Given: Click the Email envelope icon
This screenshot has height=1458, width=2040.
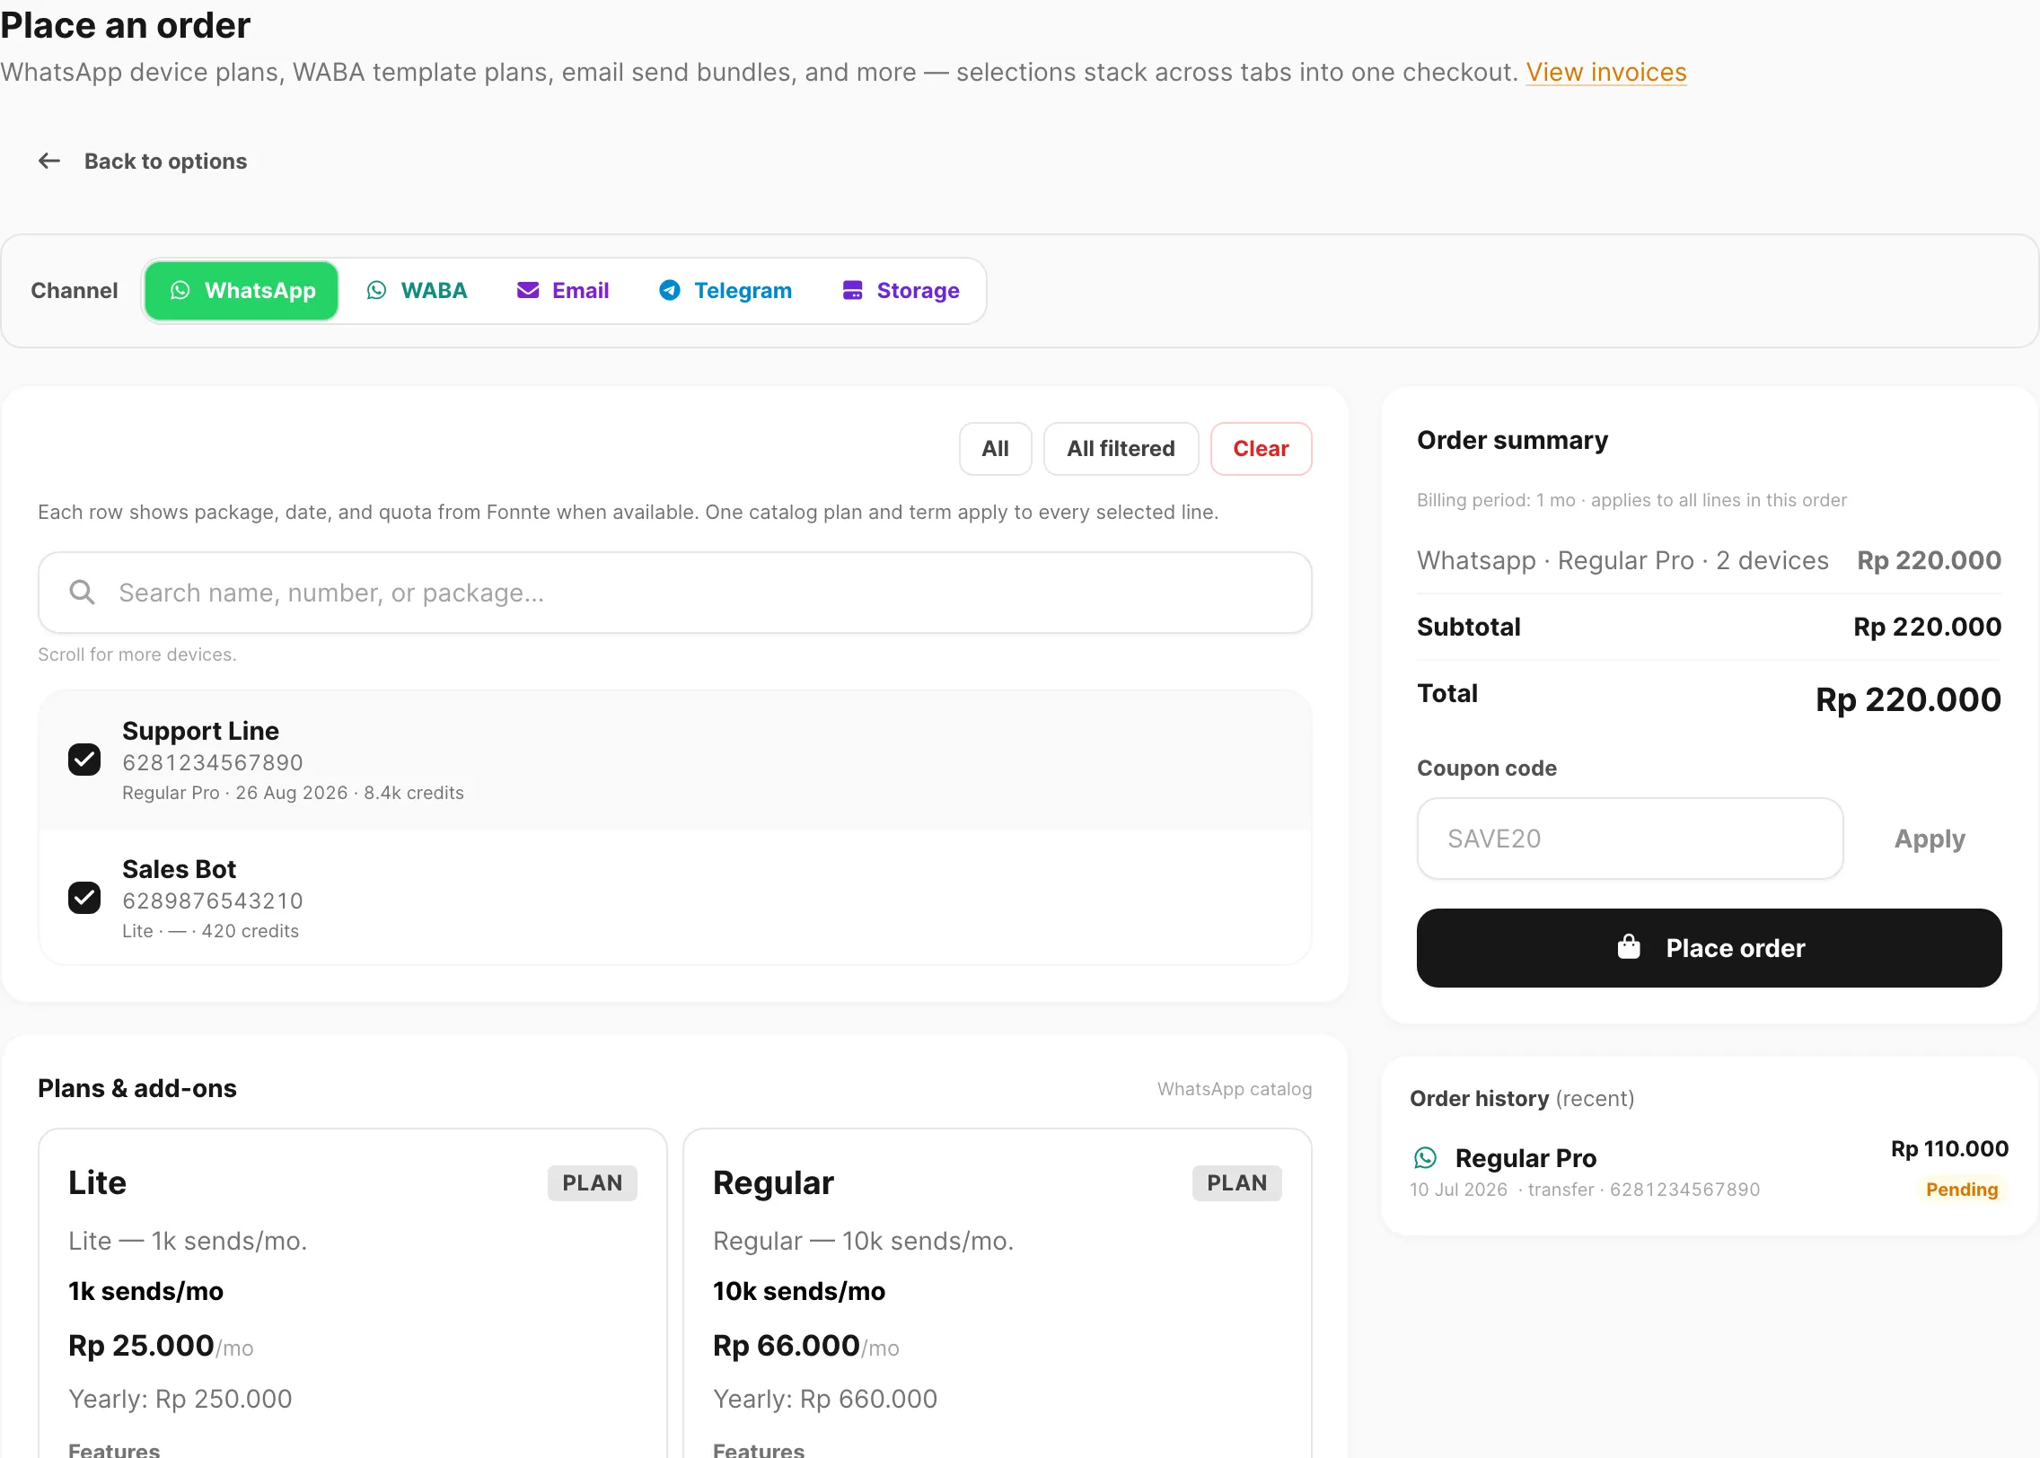Looking at the screenshot, I should click(528, 290).
